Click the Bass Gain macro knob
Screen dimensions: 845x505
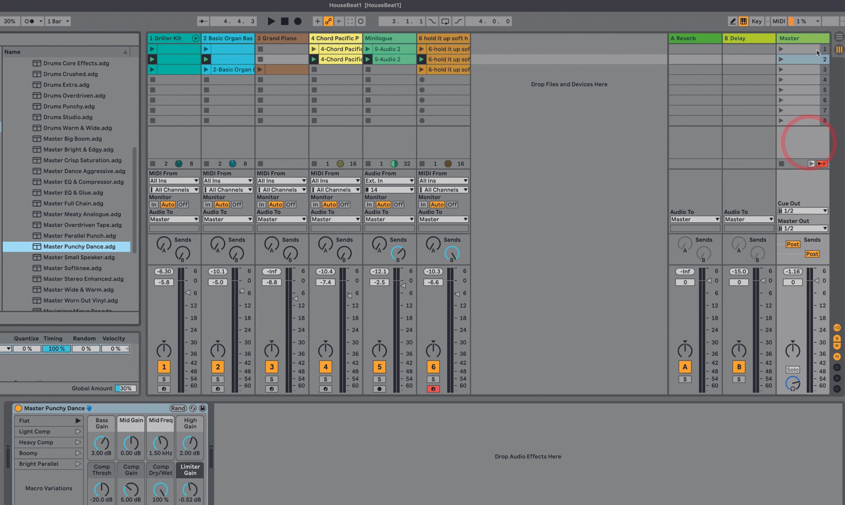coord(101,443)
